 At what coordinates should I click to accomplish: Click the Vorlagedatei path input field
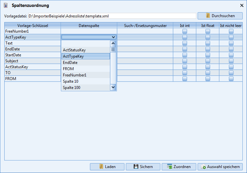(x=112, y=16)
